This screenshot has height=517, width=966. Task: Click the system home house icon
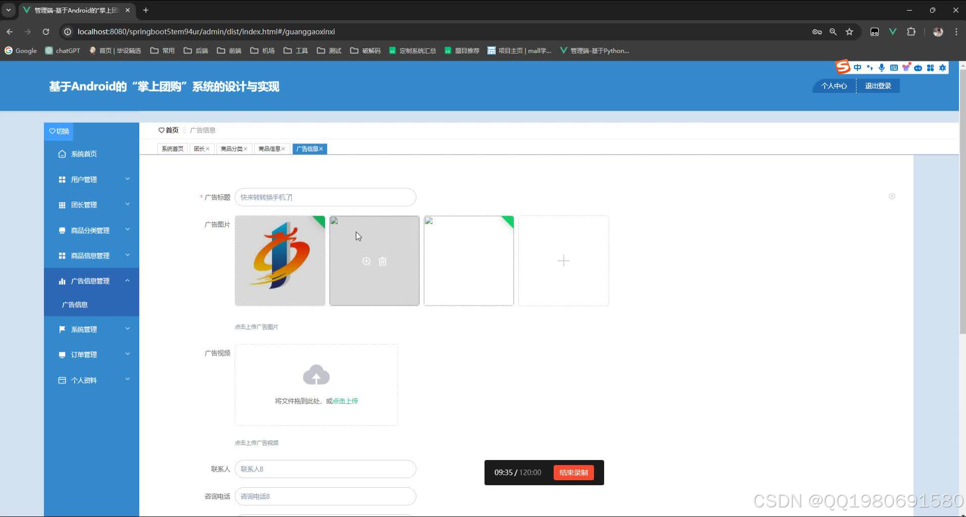tap(62, 154)
